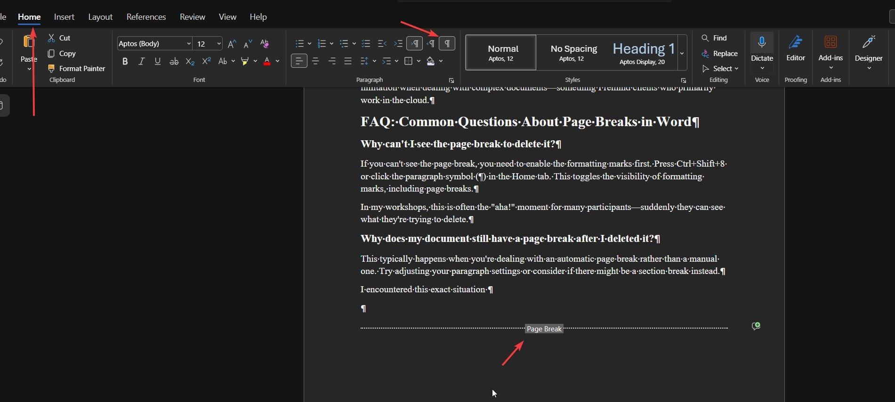Apply the red font color swatch

coord(267,61)
